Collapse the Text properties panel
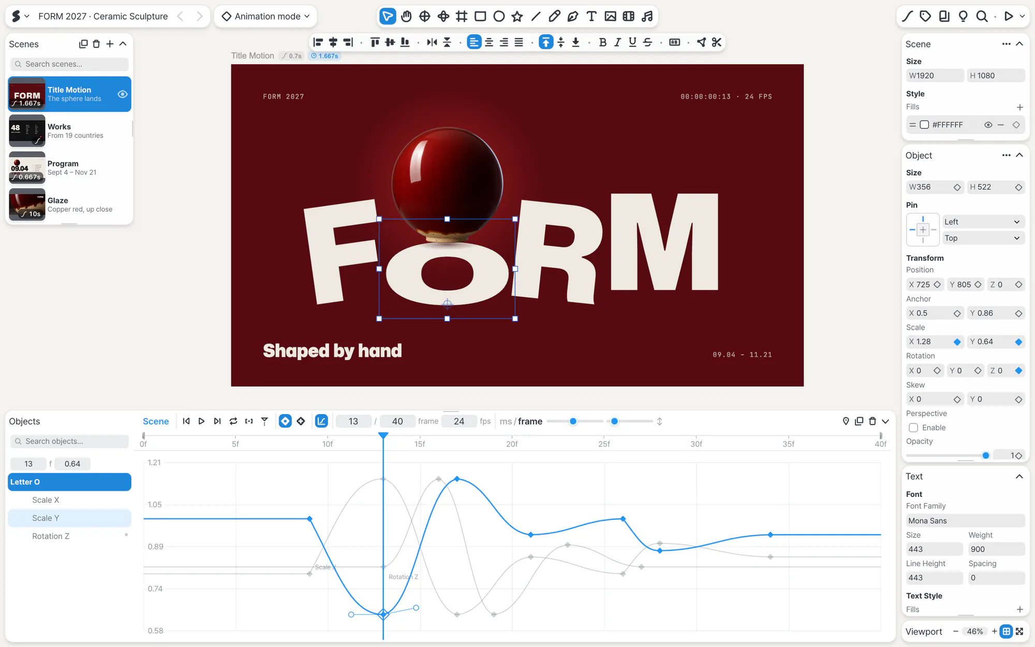Screen dimensions: 1035x647 pos(1019,476)
